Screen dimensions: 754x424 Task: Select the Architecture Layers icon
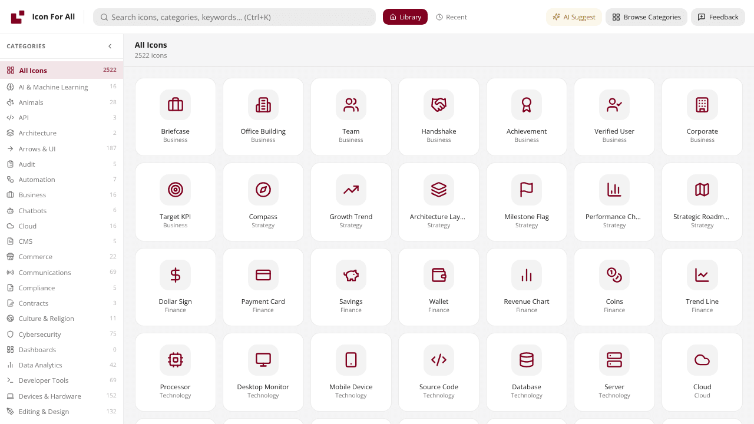click(x=439, y=202)
